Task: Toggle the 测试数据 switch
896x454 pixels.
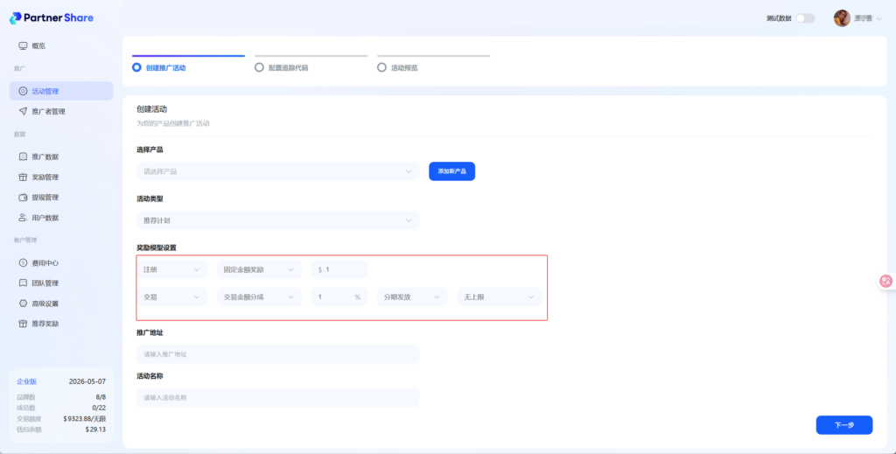Action: (x=805, y=18)
